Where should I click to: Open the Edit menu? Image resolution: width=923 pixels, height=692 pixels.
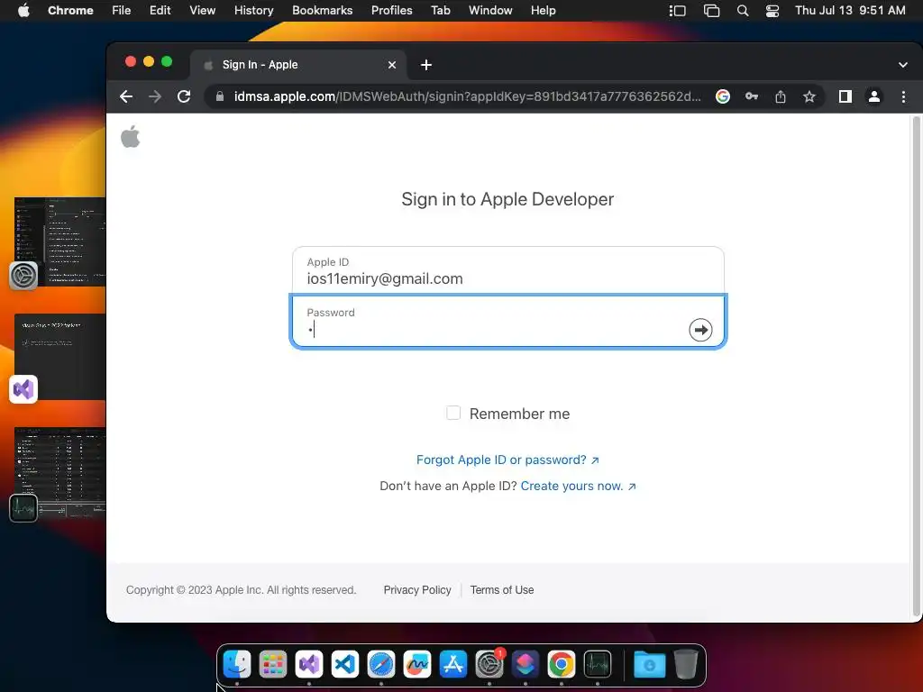pos(160,11)
